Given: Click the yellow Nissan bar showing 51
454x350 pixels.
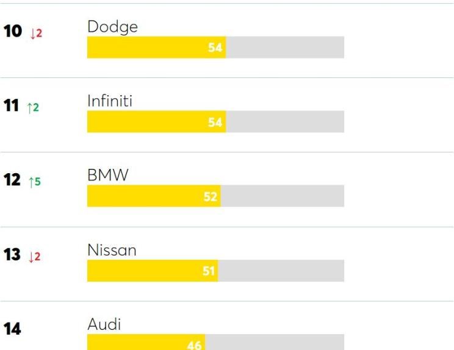Looking at the screenshot, I should [x=153, y=271].
